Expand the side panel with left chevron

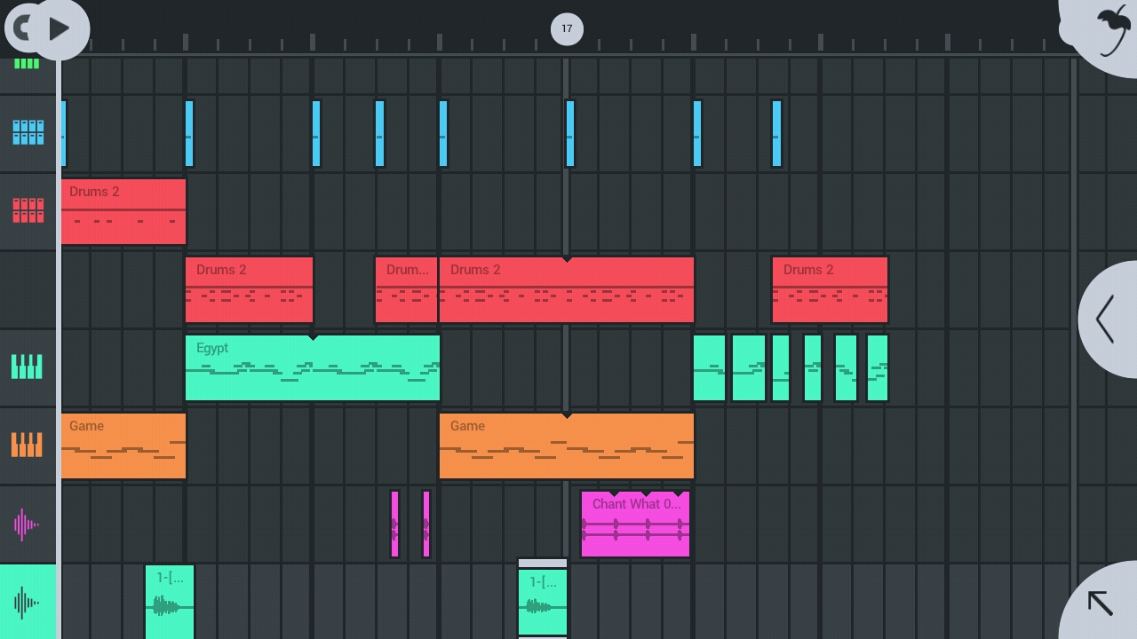(1106, 319)
